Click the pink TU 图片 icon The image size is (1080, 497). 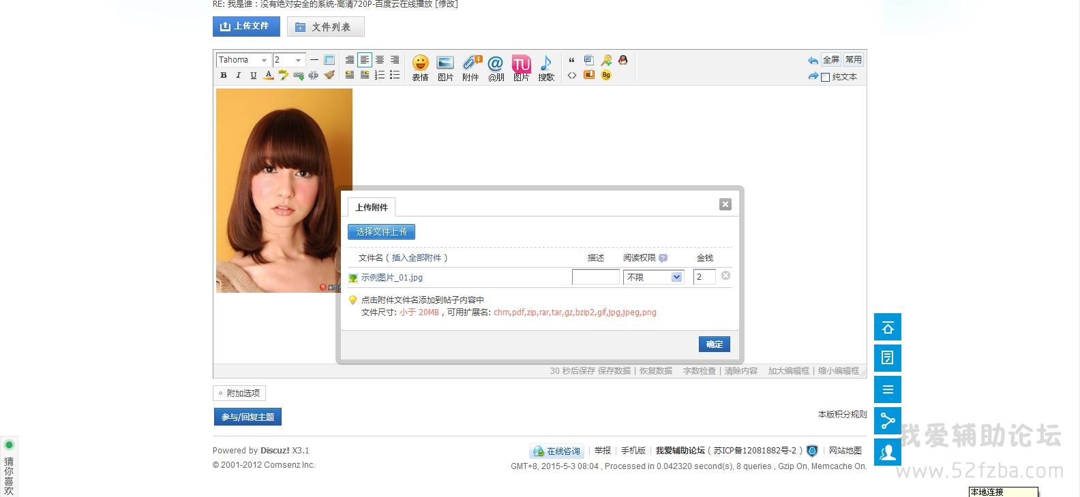coord(522,68)
